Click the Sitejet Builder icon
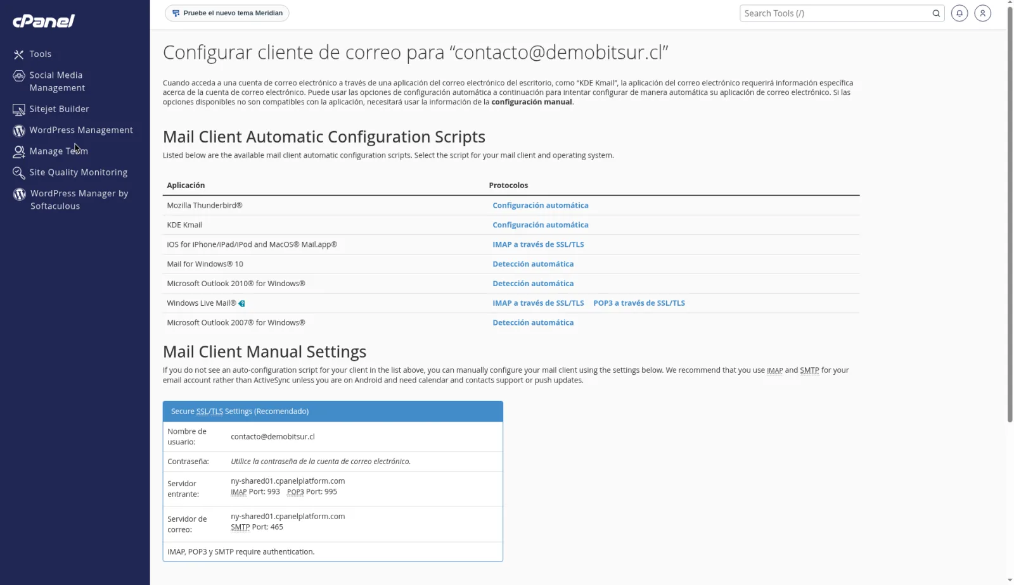1014x585 pixels. tap(19, 110)
